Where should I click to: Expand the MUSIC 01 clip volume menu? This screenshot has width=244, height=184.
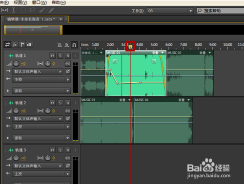pos(162,53)
